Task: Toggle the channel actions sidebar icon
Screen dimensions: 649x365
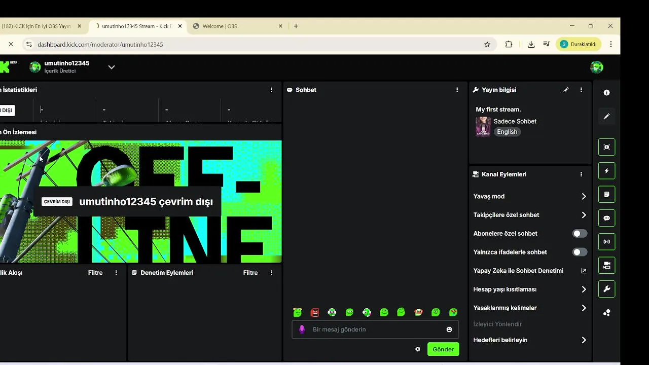Action: 606,265
